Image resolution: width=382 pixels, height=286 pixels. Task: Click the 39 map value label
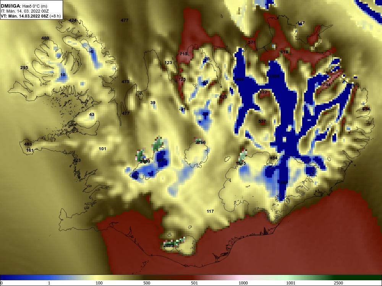pos(153,103)
